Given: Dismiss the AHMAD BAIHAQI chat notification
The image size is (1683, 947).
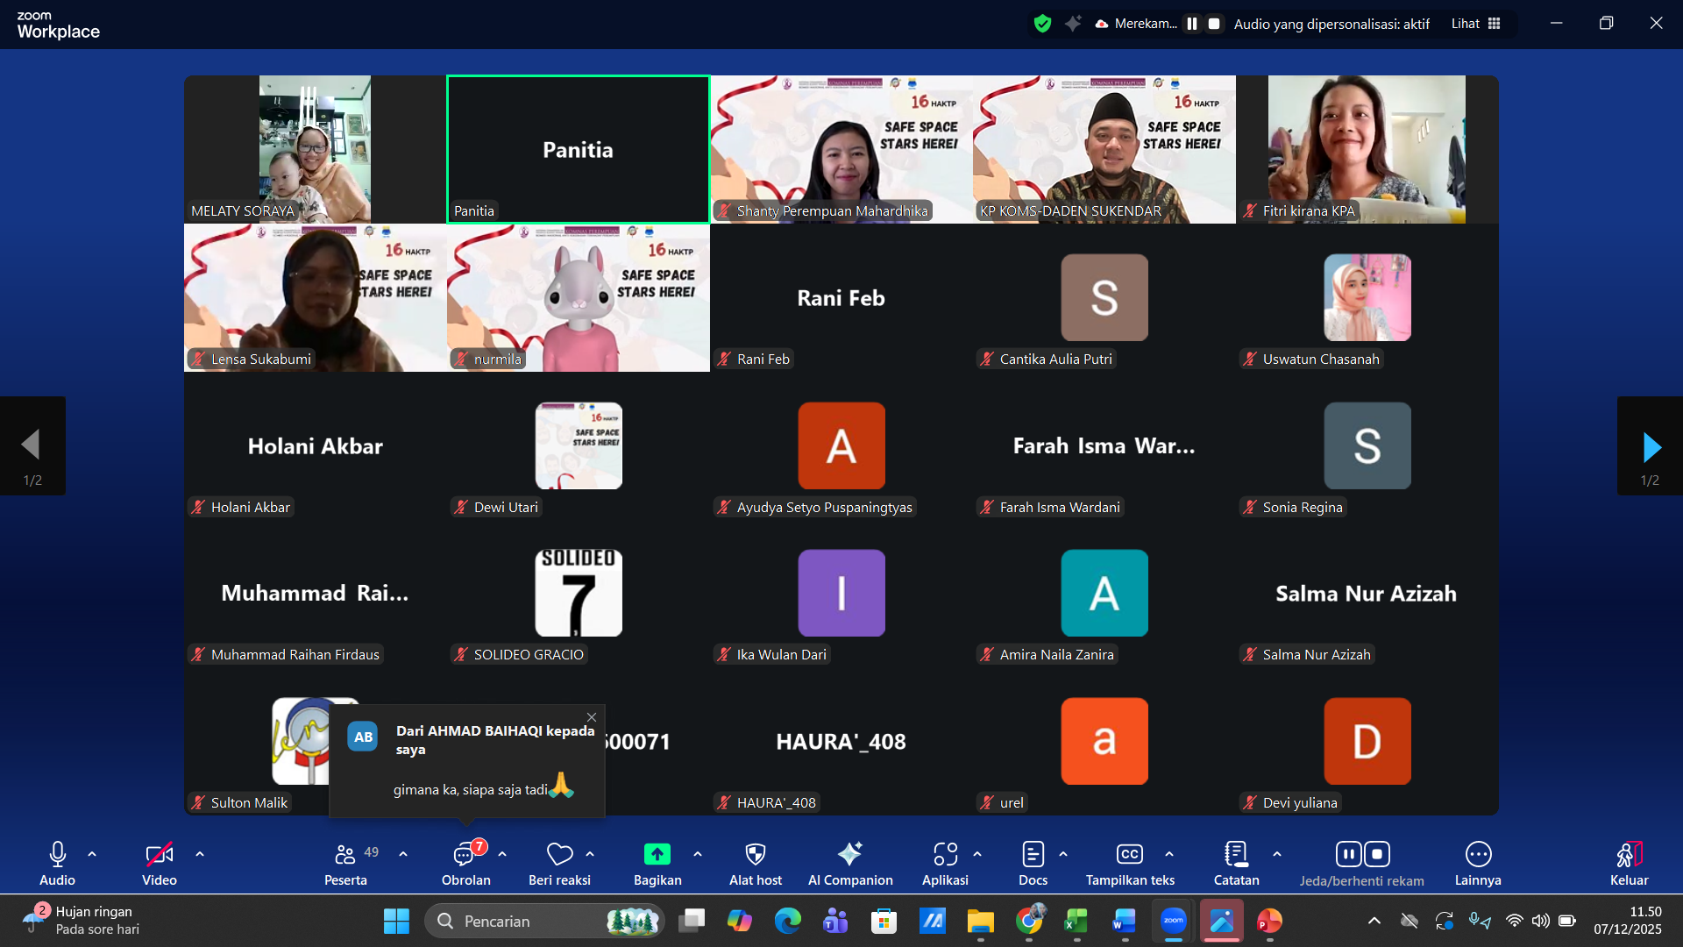Looking at the screenshot, I should tap(592, 717).
